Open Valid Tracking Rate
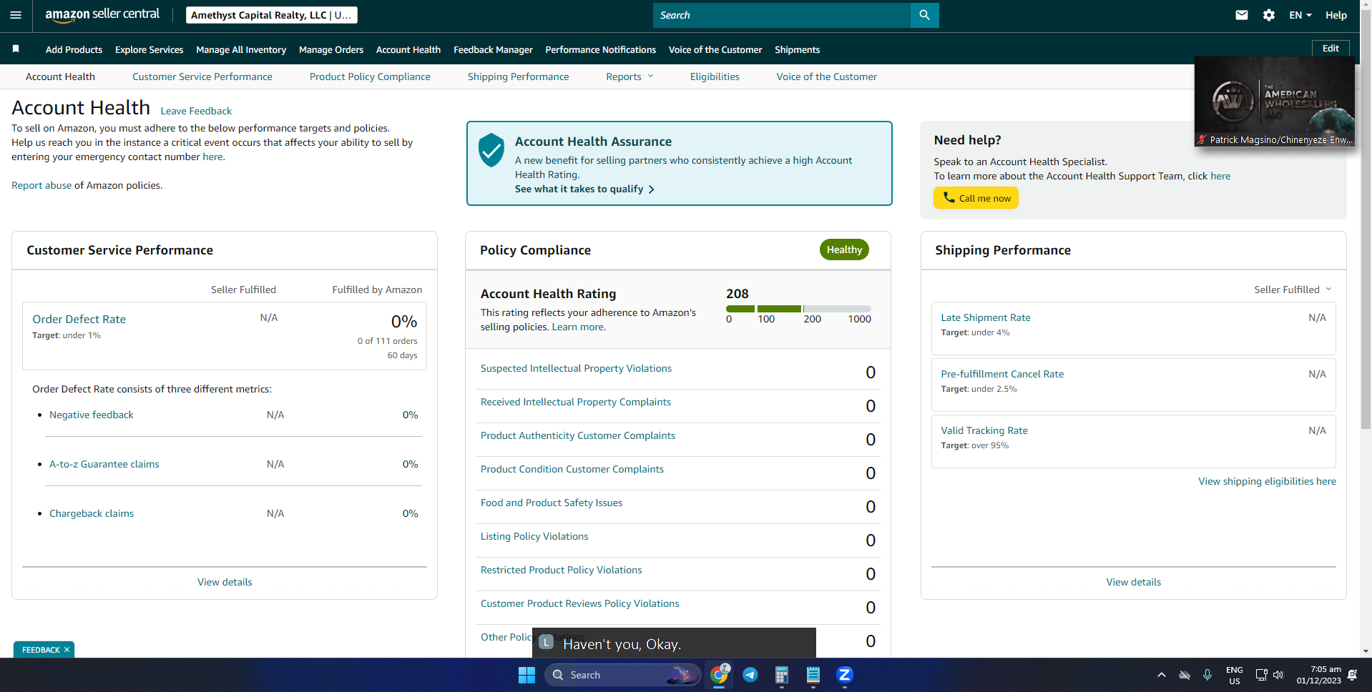 click(x=984, y=430)
